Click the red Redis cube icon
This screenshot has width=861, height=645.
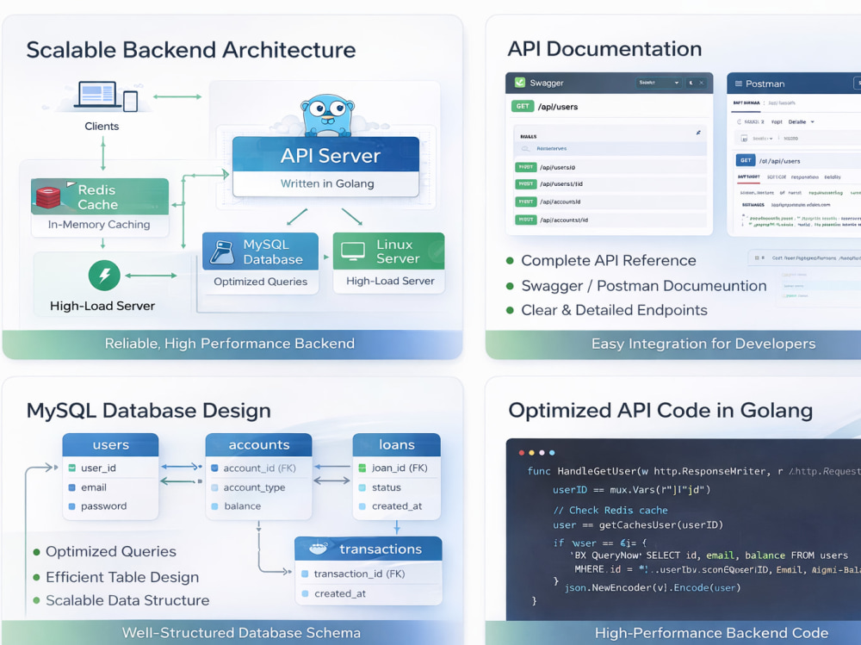click(x=48, y=198)
